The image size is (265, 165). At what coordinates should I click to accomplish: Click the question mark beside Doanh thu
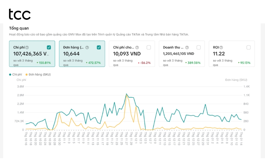pyautogui.click(x=187, y=48)
